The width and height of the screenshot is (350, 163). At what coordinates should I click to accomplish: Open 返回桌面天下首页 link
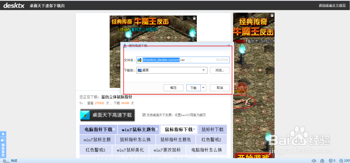coord(332,5)
